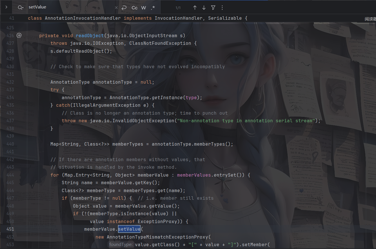The image size is (376, 249).
Task: Click the 1/1 match counter
Action: point(178,8)
